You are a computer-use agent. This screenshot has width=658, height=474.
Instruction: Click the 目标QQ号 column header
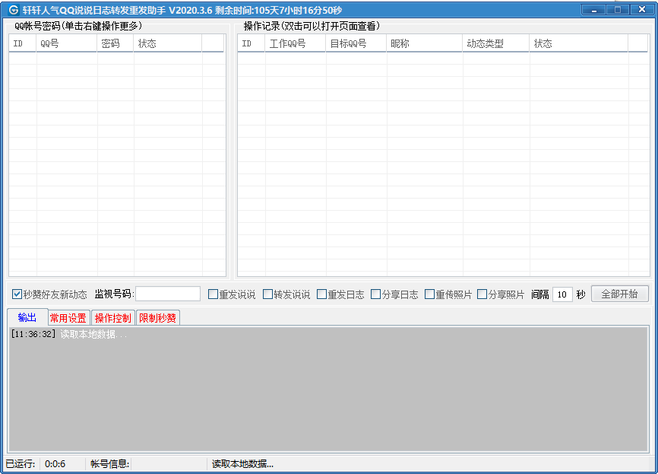356,43
